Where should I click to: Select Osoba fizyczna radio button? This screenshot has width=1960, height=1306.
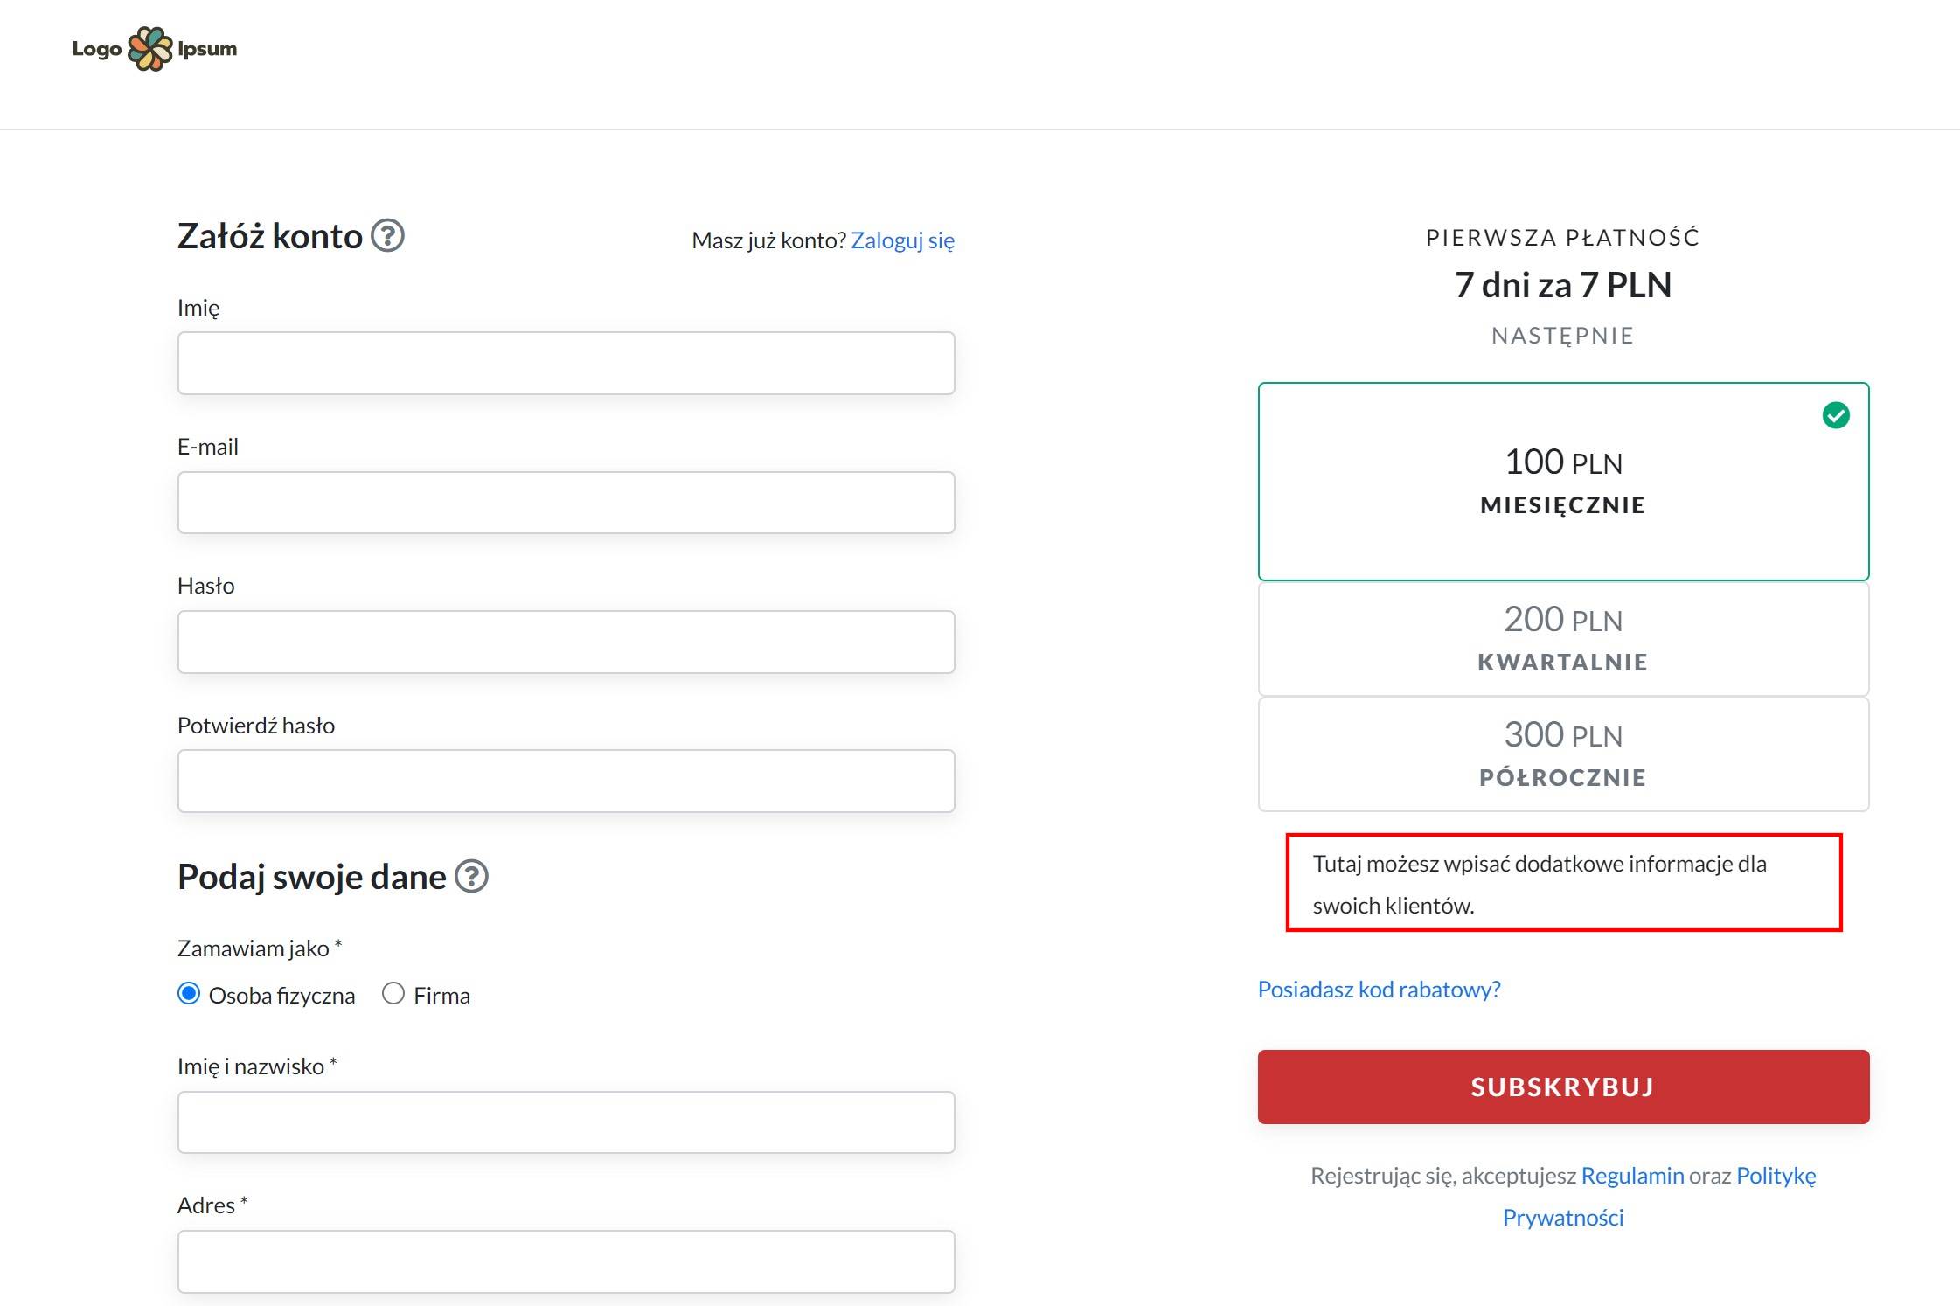click(x=189, y=994)
